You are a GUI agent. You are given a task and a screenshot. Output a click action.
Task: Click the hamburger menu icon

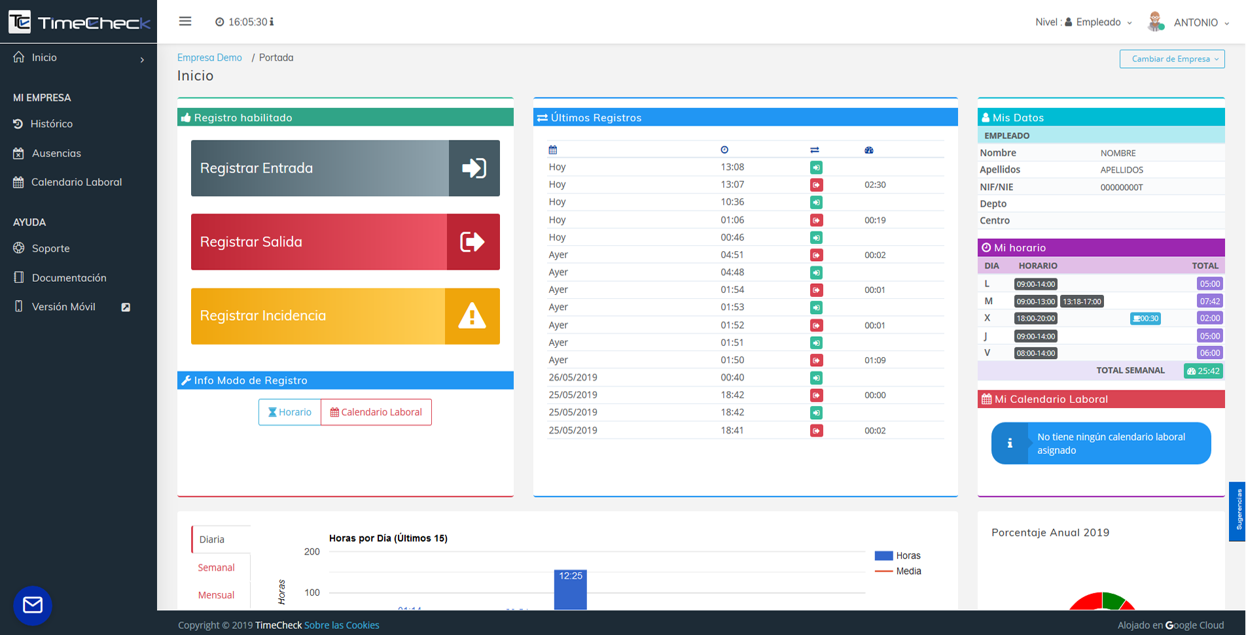coord(185,22)
